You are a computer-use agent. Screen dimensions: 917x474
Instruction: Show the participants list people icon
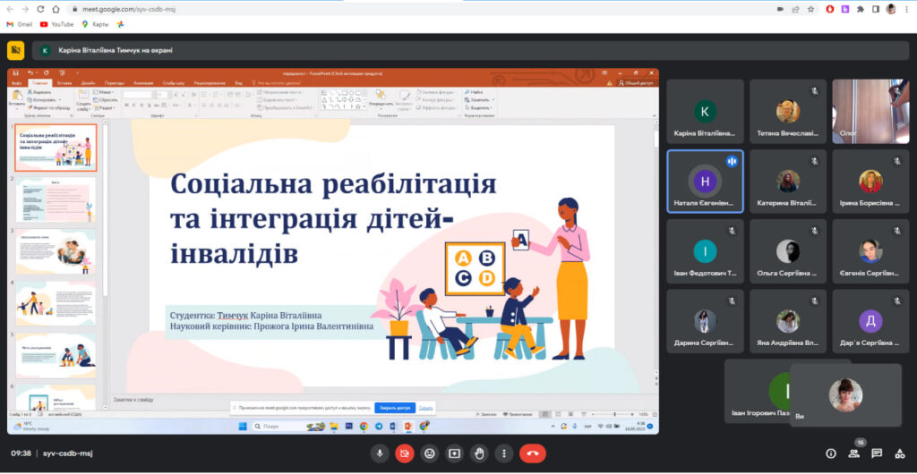854,453
